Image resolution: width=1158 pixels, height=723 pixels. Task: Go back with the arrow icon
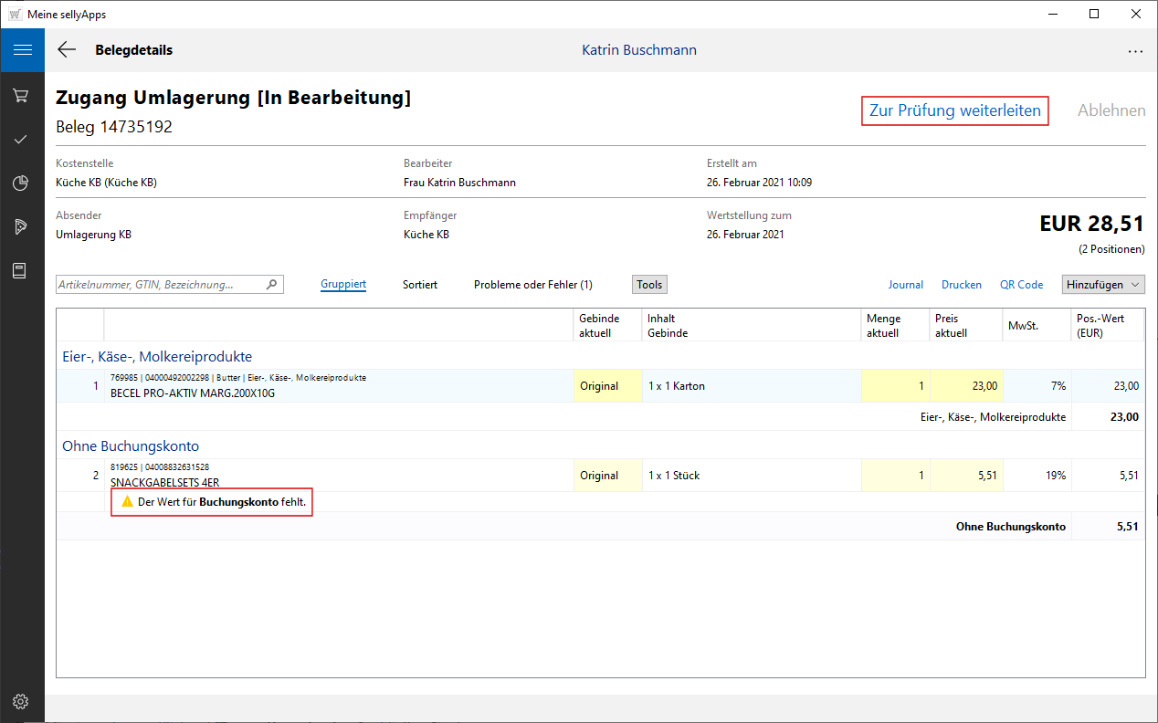point(67,50)
